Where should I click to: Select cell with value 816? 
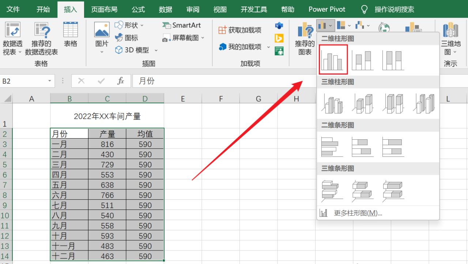[107, 144]
